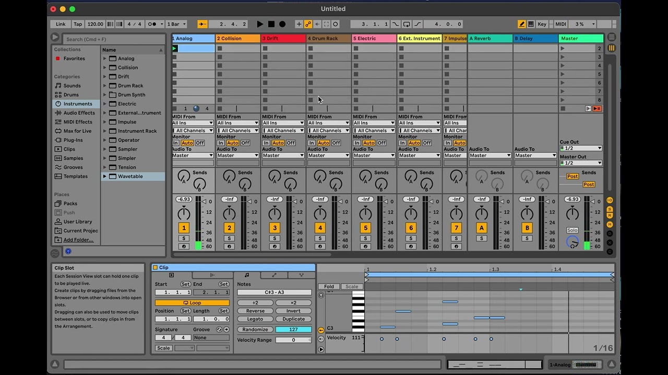Open Analog track MIDI From All Ins dropdown
The image size is (668, 375).
tap(193, 123)
